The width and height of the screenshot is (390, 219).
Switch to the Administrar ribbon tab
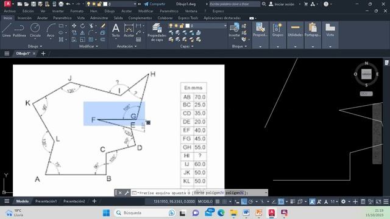pos(99,18)
